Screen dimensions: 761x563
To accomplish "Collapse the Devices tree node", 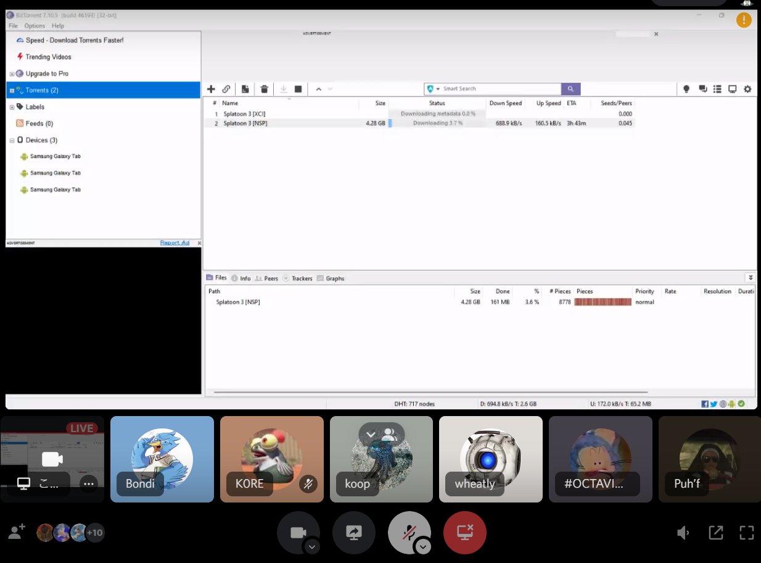I will click(x=12, y=141).
